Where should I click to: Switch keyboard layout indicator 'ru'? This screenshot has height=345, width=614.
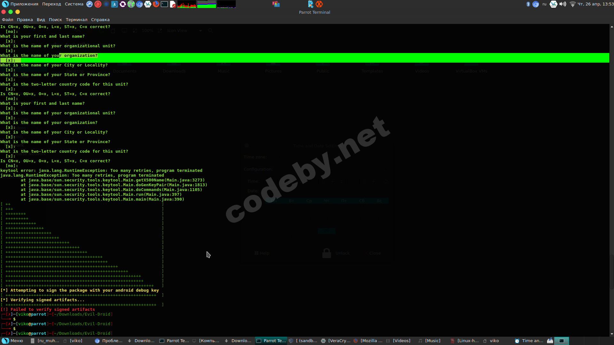coord(544,4)
